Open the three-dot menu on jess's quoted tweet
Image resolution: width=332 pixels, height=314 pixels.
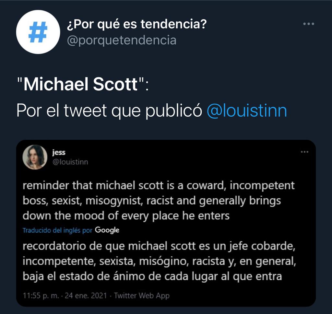click(304, 152)
